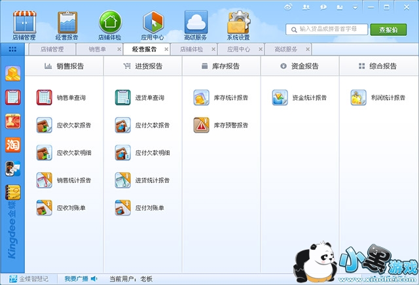Click the yellow notebook sidebar icon
The height and width of the screenshot is (285, 419).
point(12,192)
